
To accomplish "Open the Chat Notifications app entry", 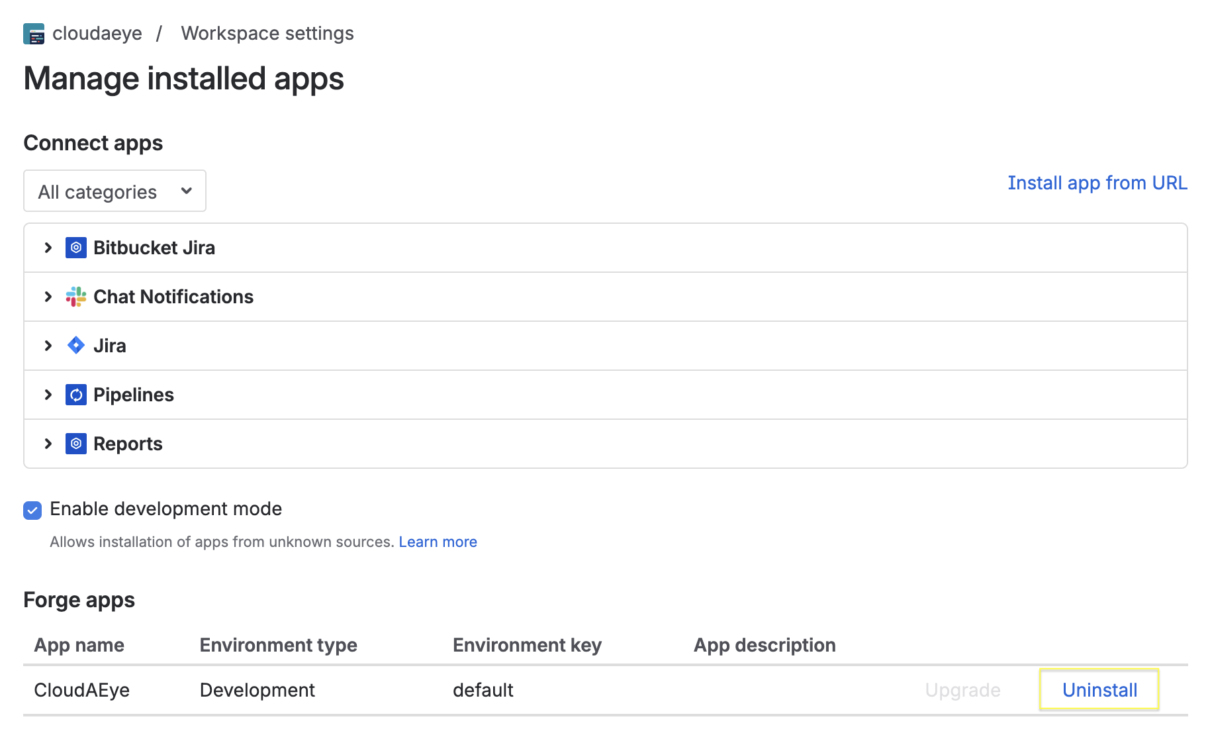I will (x=173, y=297).
